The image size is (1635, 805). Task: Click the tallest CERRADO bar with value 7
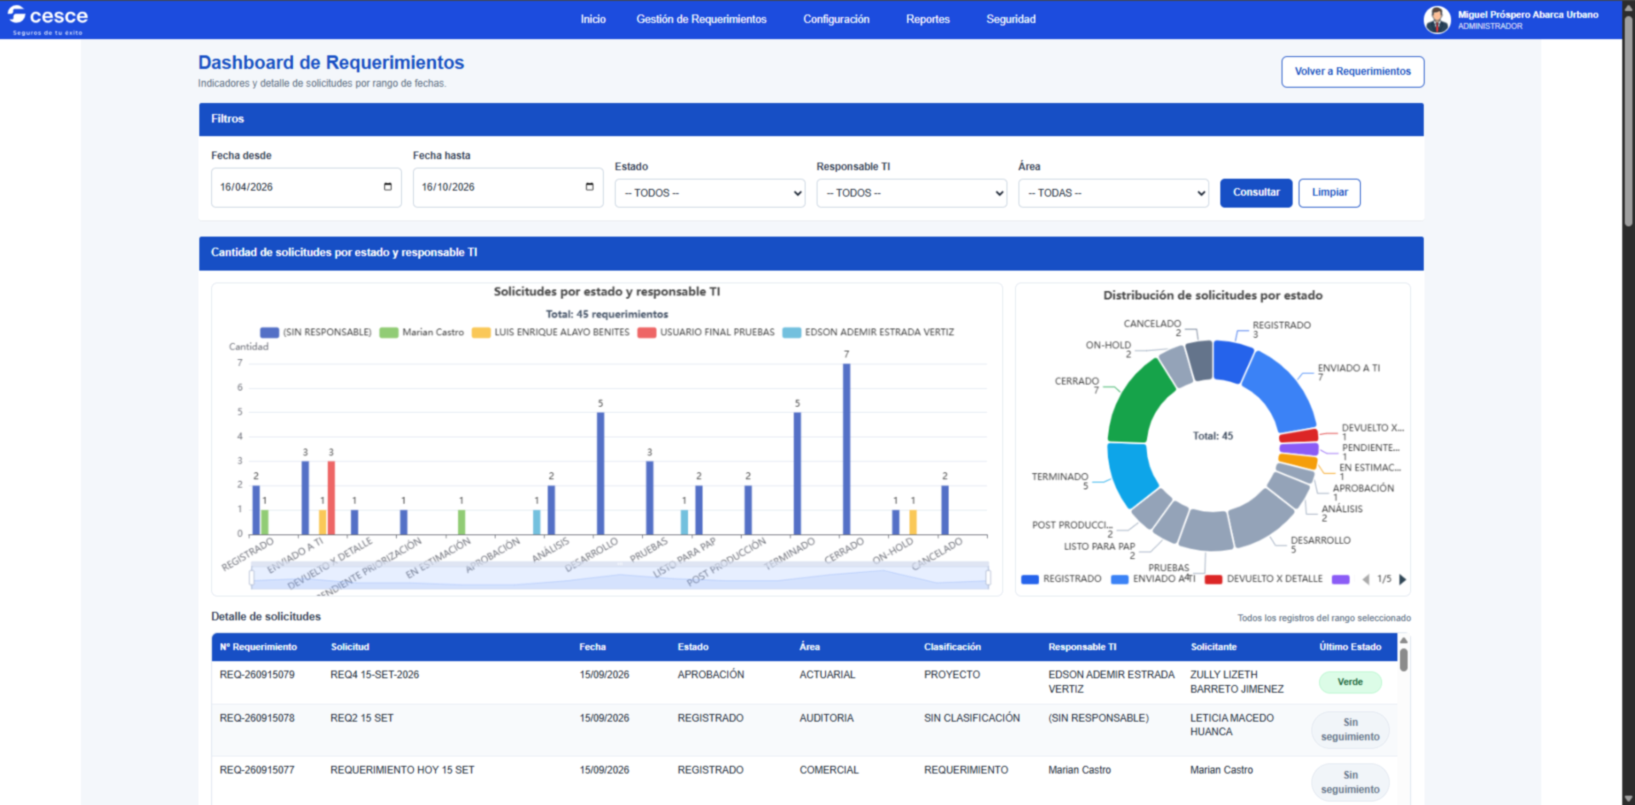pyautogui.click(x=846, y=449)
